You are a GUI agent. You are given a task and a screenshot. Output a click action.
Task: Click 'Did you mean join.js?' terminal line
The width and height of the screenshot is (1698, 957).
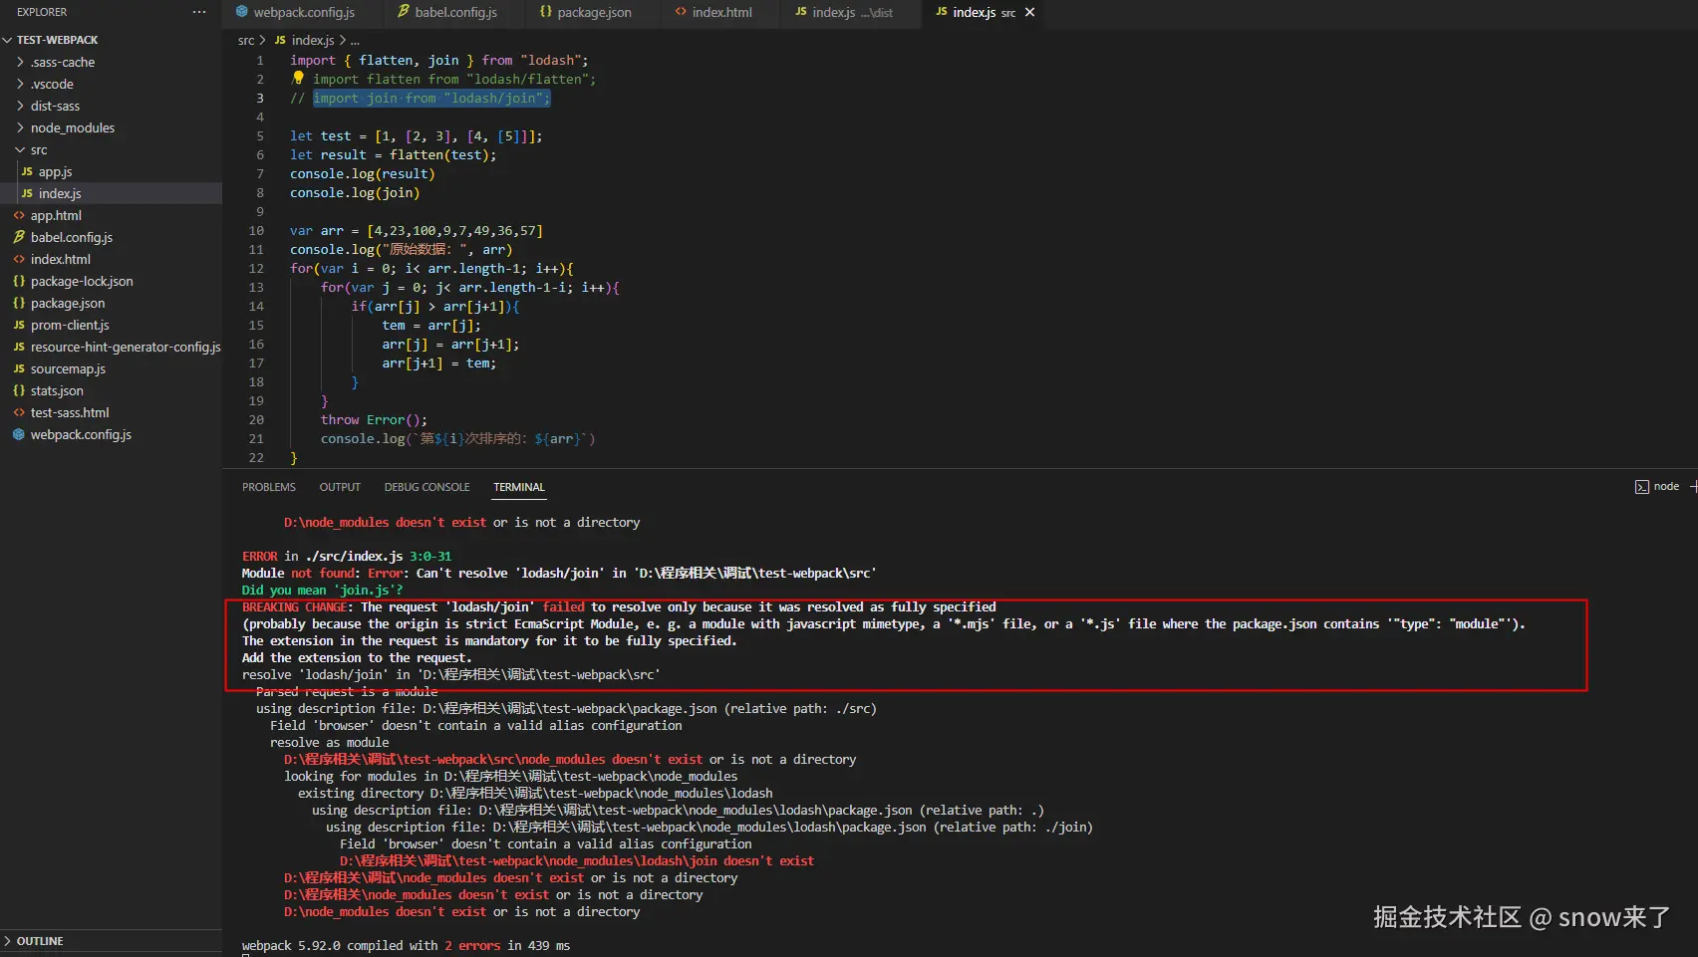[x=323, y=590]
